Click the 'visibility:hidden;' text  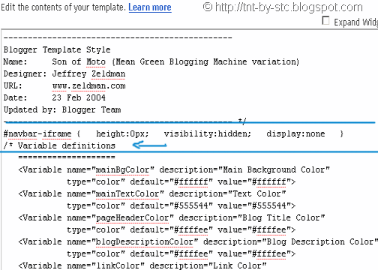pos(208,133)
